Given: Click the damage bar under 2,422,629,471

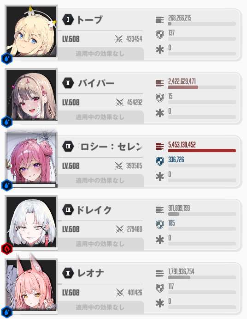Looking at the screenshot, I should [202, 87].
